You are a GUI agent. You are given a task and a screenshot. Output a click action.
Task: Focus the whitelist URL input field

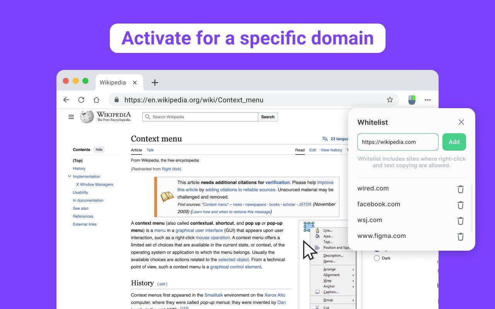[x=398, y=142]
